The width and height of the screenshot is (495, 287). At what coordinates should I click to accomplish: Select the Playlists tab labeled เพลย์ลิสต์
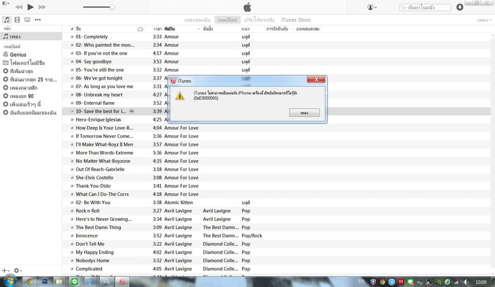click(x=227, y=20)
